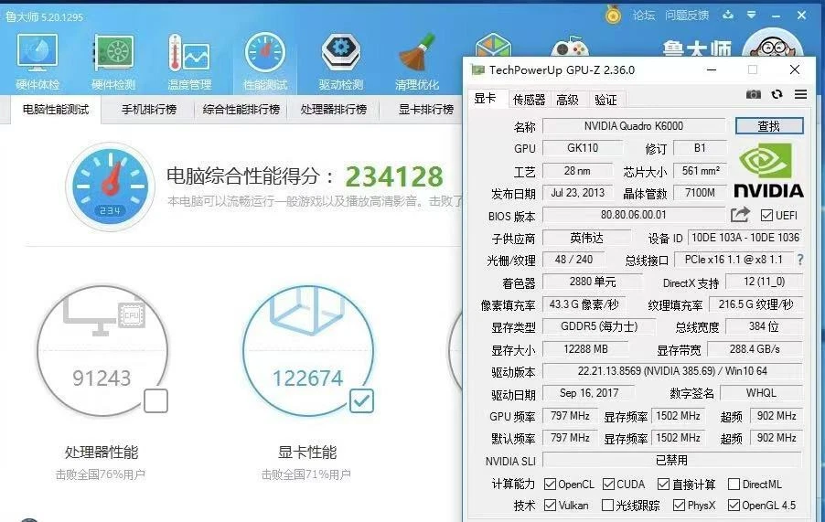Open 硬件检测 hardware detection icon
This screenshot has height=522, width=825.
pos(113,60)
